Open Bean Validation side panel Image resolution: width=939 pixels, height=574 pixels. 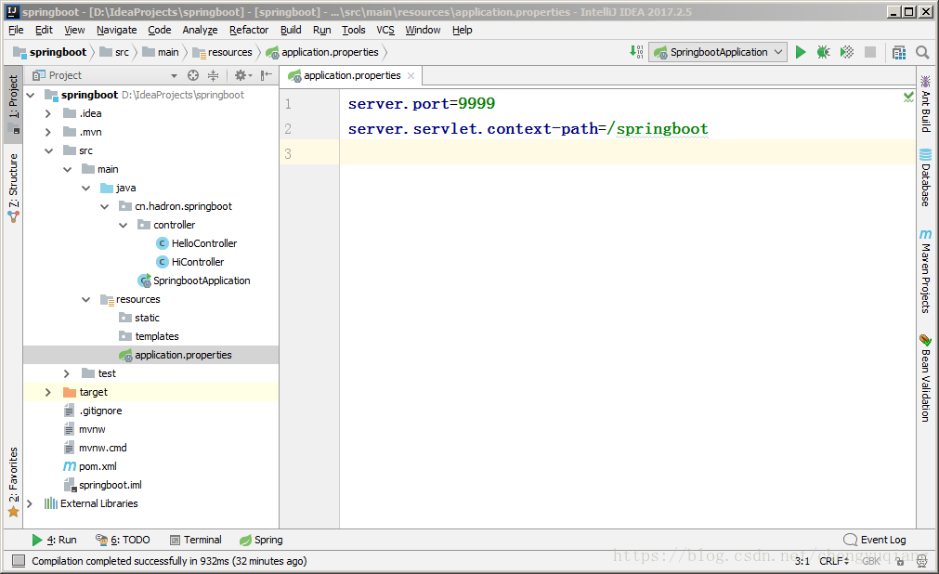tap(925, 378)
